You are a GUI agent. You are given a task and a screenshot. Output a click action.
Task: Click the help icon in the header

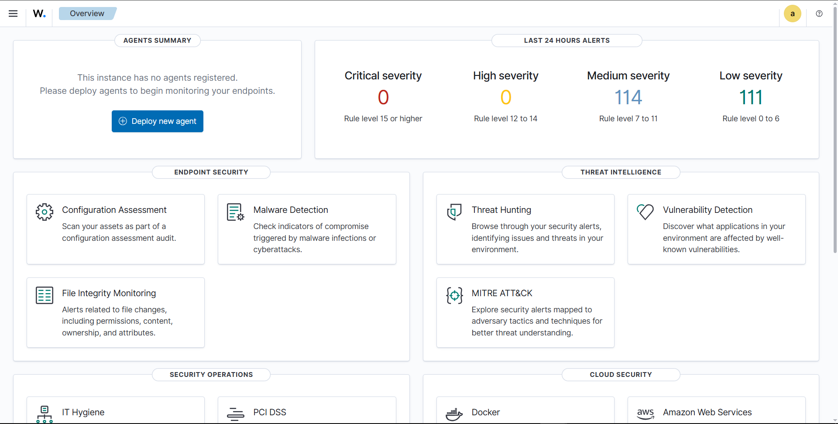coord(819,14)
